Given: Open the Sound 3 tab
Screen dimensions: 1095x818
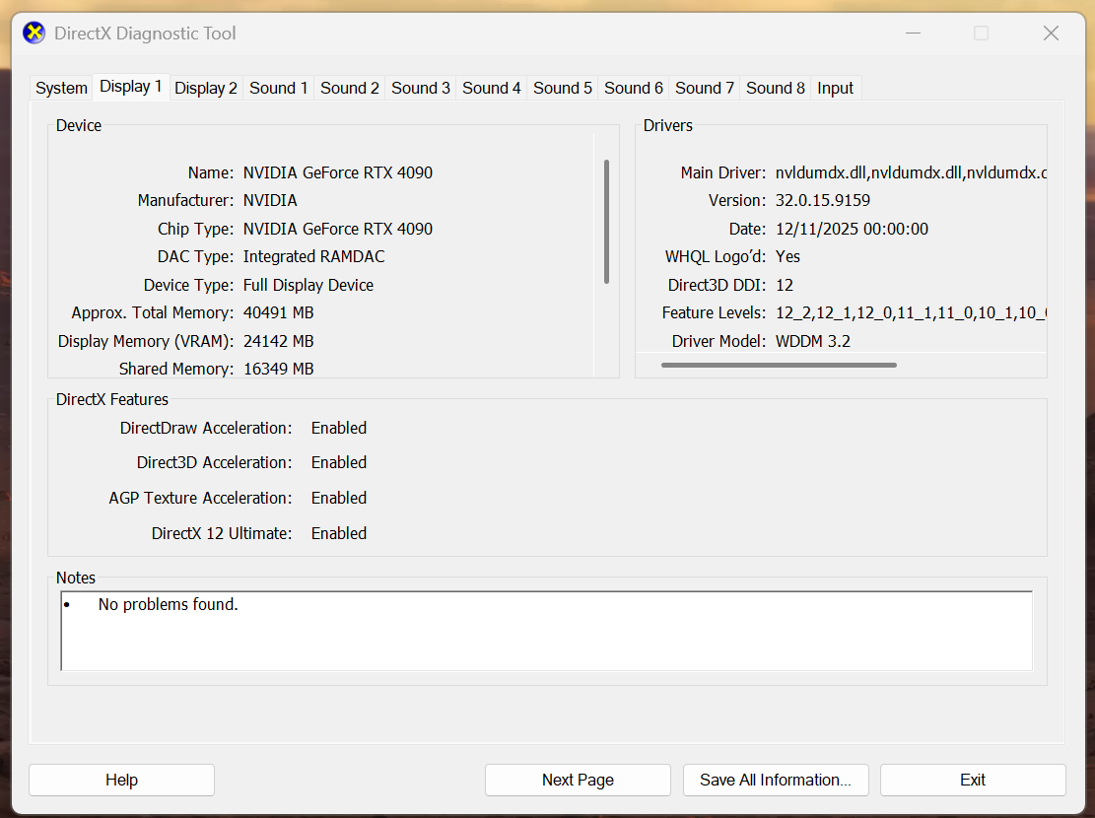Looking at the screenshot, I should [x=420, y=88].
